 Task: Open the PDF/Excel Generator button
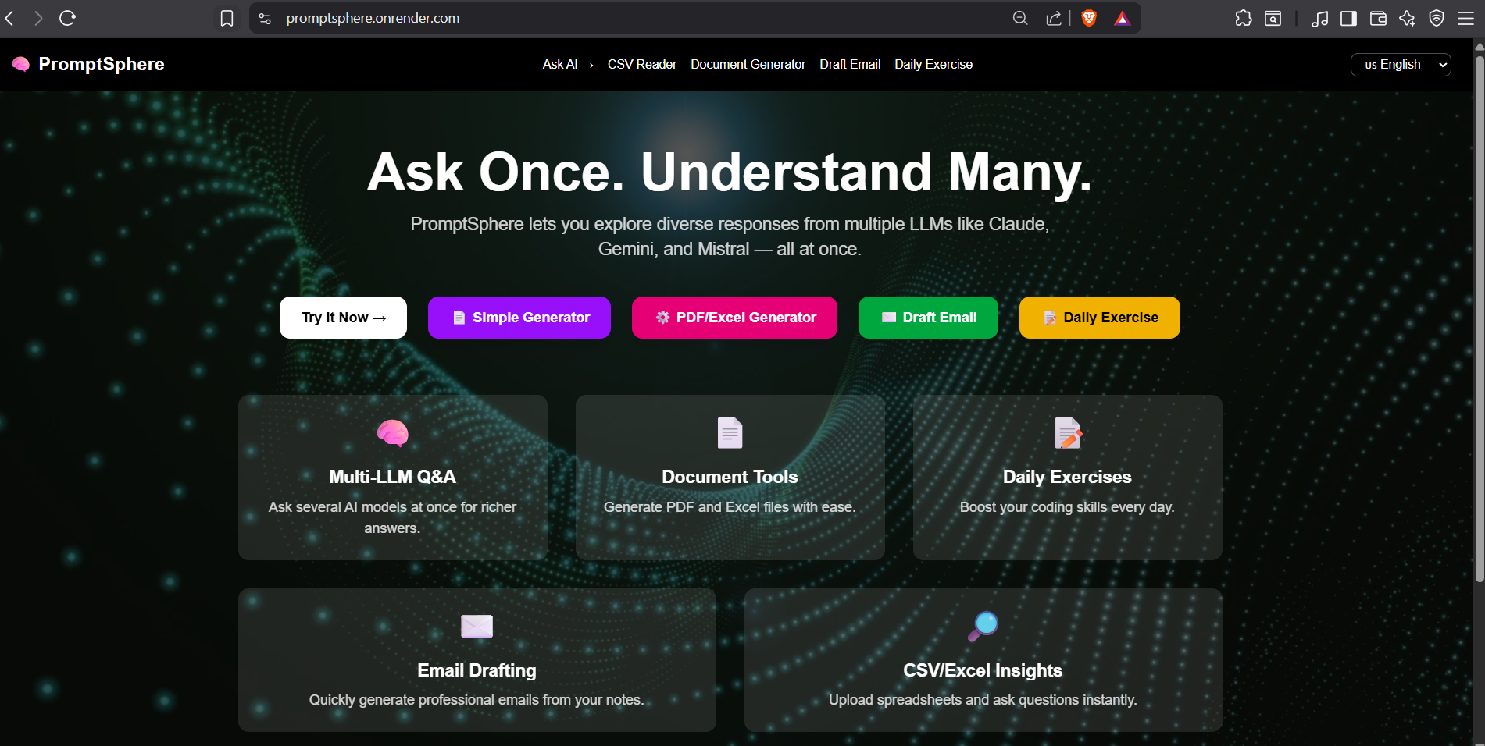(x=734, y=317)
